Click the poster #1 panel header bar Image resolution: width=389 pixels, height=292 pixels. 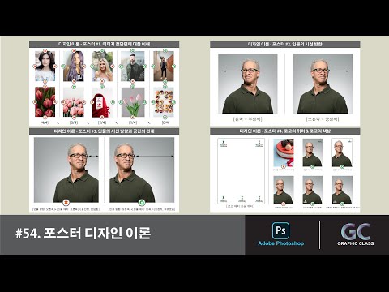[x=104, y=45]
